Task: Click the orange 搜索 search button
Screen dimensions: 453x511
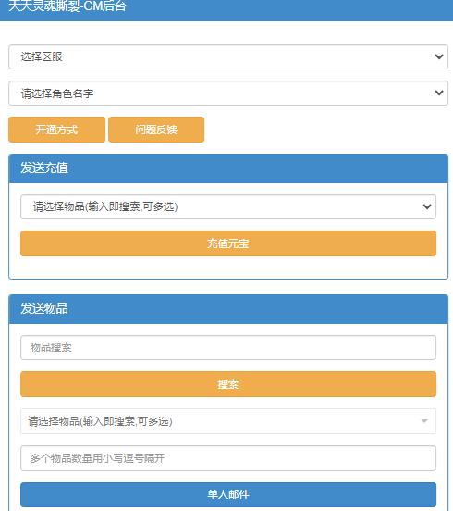Action: [228, 384]
